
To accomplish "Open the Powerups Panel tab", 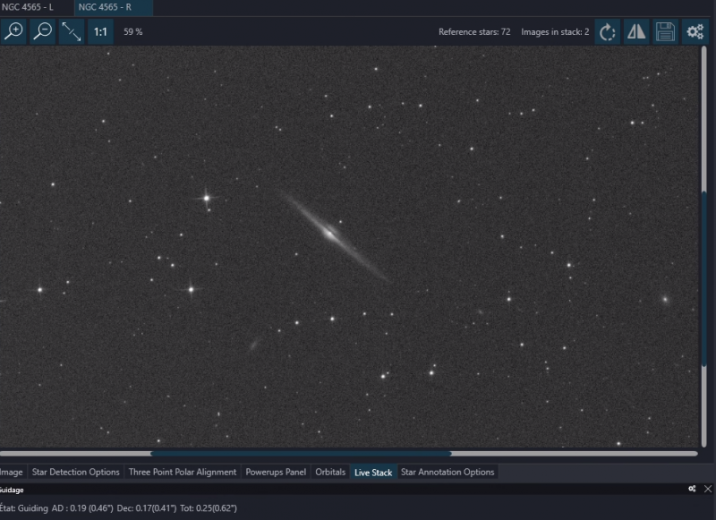I will [276, 472].
